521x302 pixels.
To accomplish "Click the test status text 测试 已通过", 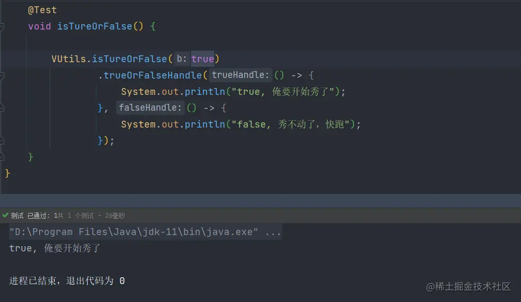I will [x=30, y=216].
